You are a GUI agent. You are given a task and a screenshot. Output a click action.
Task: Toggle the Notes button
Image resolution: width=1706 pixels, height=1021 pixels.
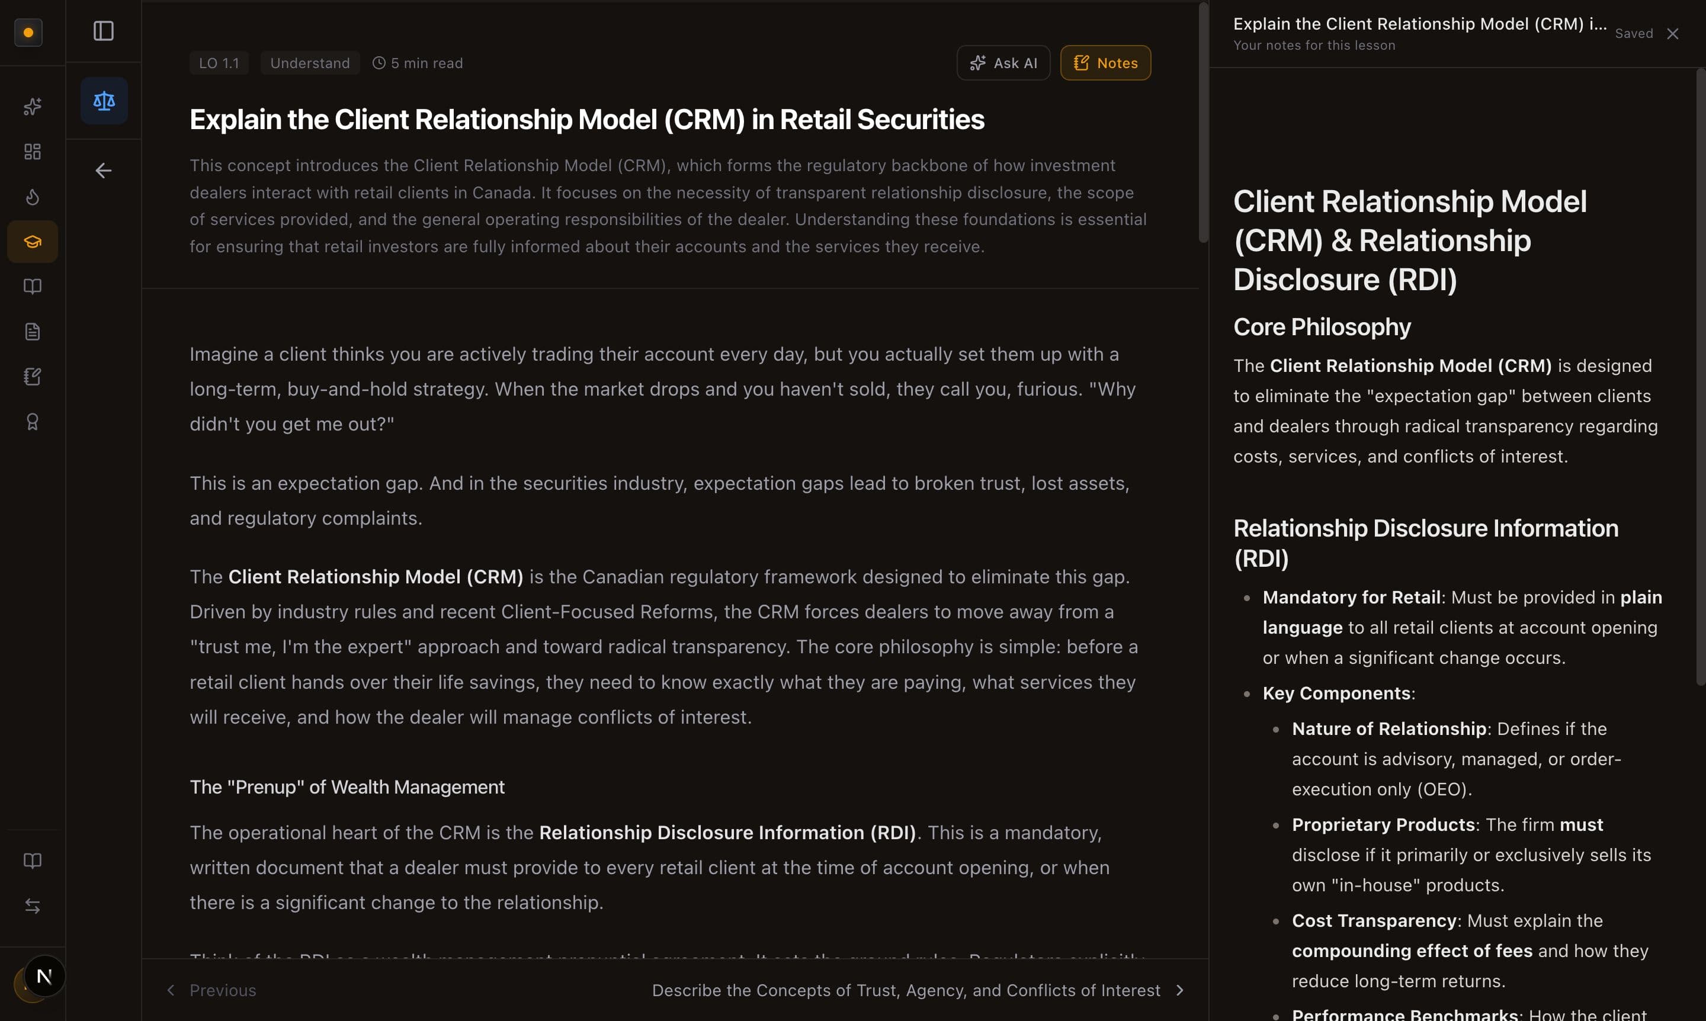point(1105,63)
